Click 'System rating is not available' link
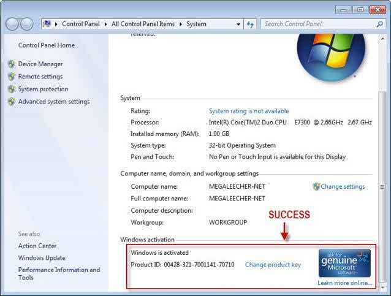Screen dimensions: 391x296 click(249, 111)
